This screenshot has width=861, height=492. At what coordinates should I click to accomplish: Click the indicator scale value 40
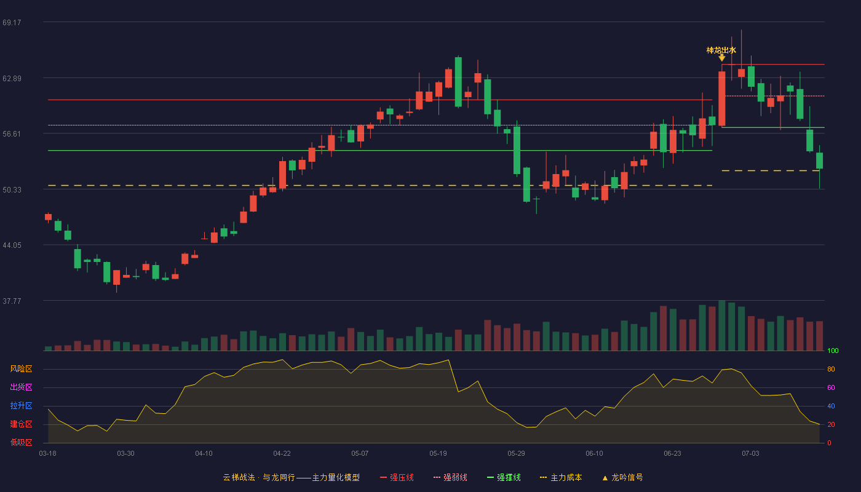tap(831, 406)
